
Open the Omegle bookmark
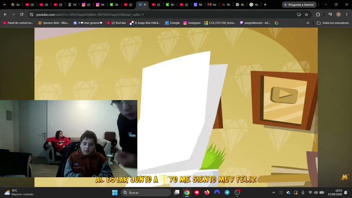tap(172, 23)
